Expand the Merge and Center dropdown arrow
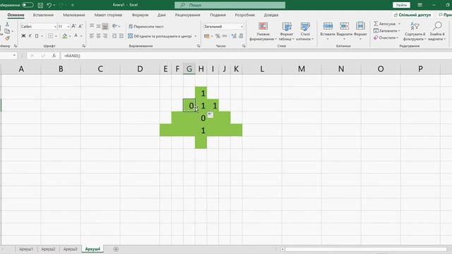Viewport: 452px width, 254px height. pos(196,36)
